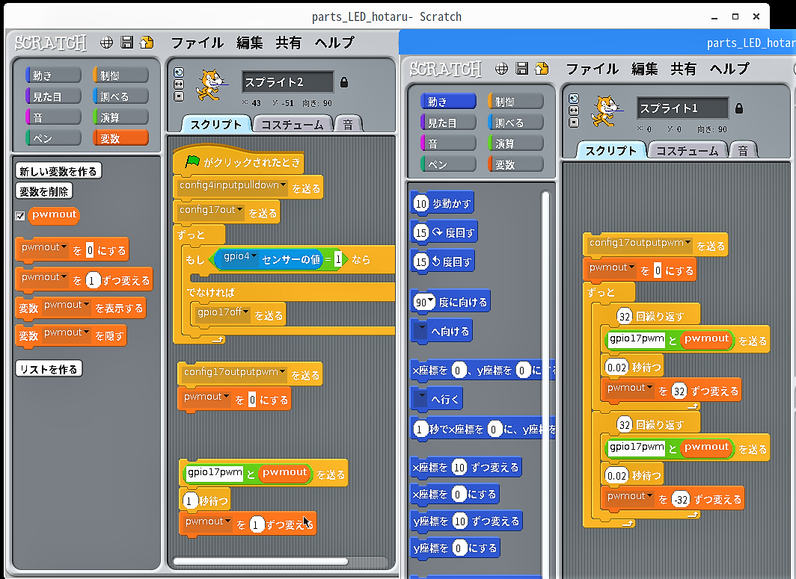Click the lock icon next to スプライト2
Viewport: 796px width, 579px height.
pos(344,82)
